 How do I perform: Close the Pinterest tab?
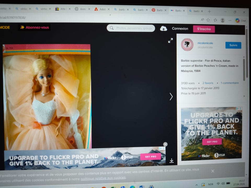tap(165, 10)
